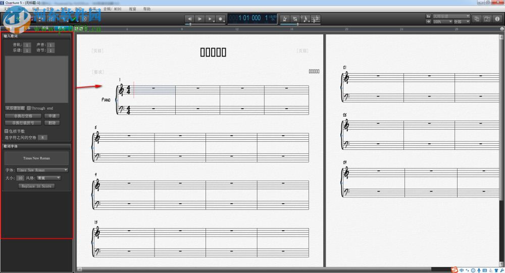Click the overlapping windows icon at top right
Viewport: 505px width, 273px height.
[477, 19]
